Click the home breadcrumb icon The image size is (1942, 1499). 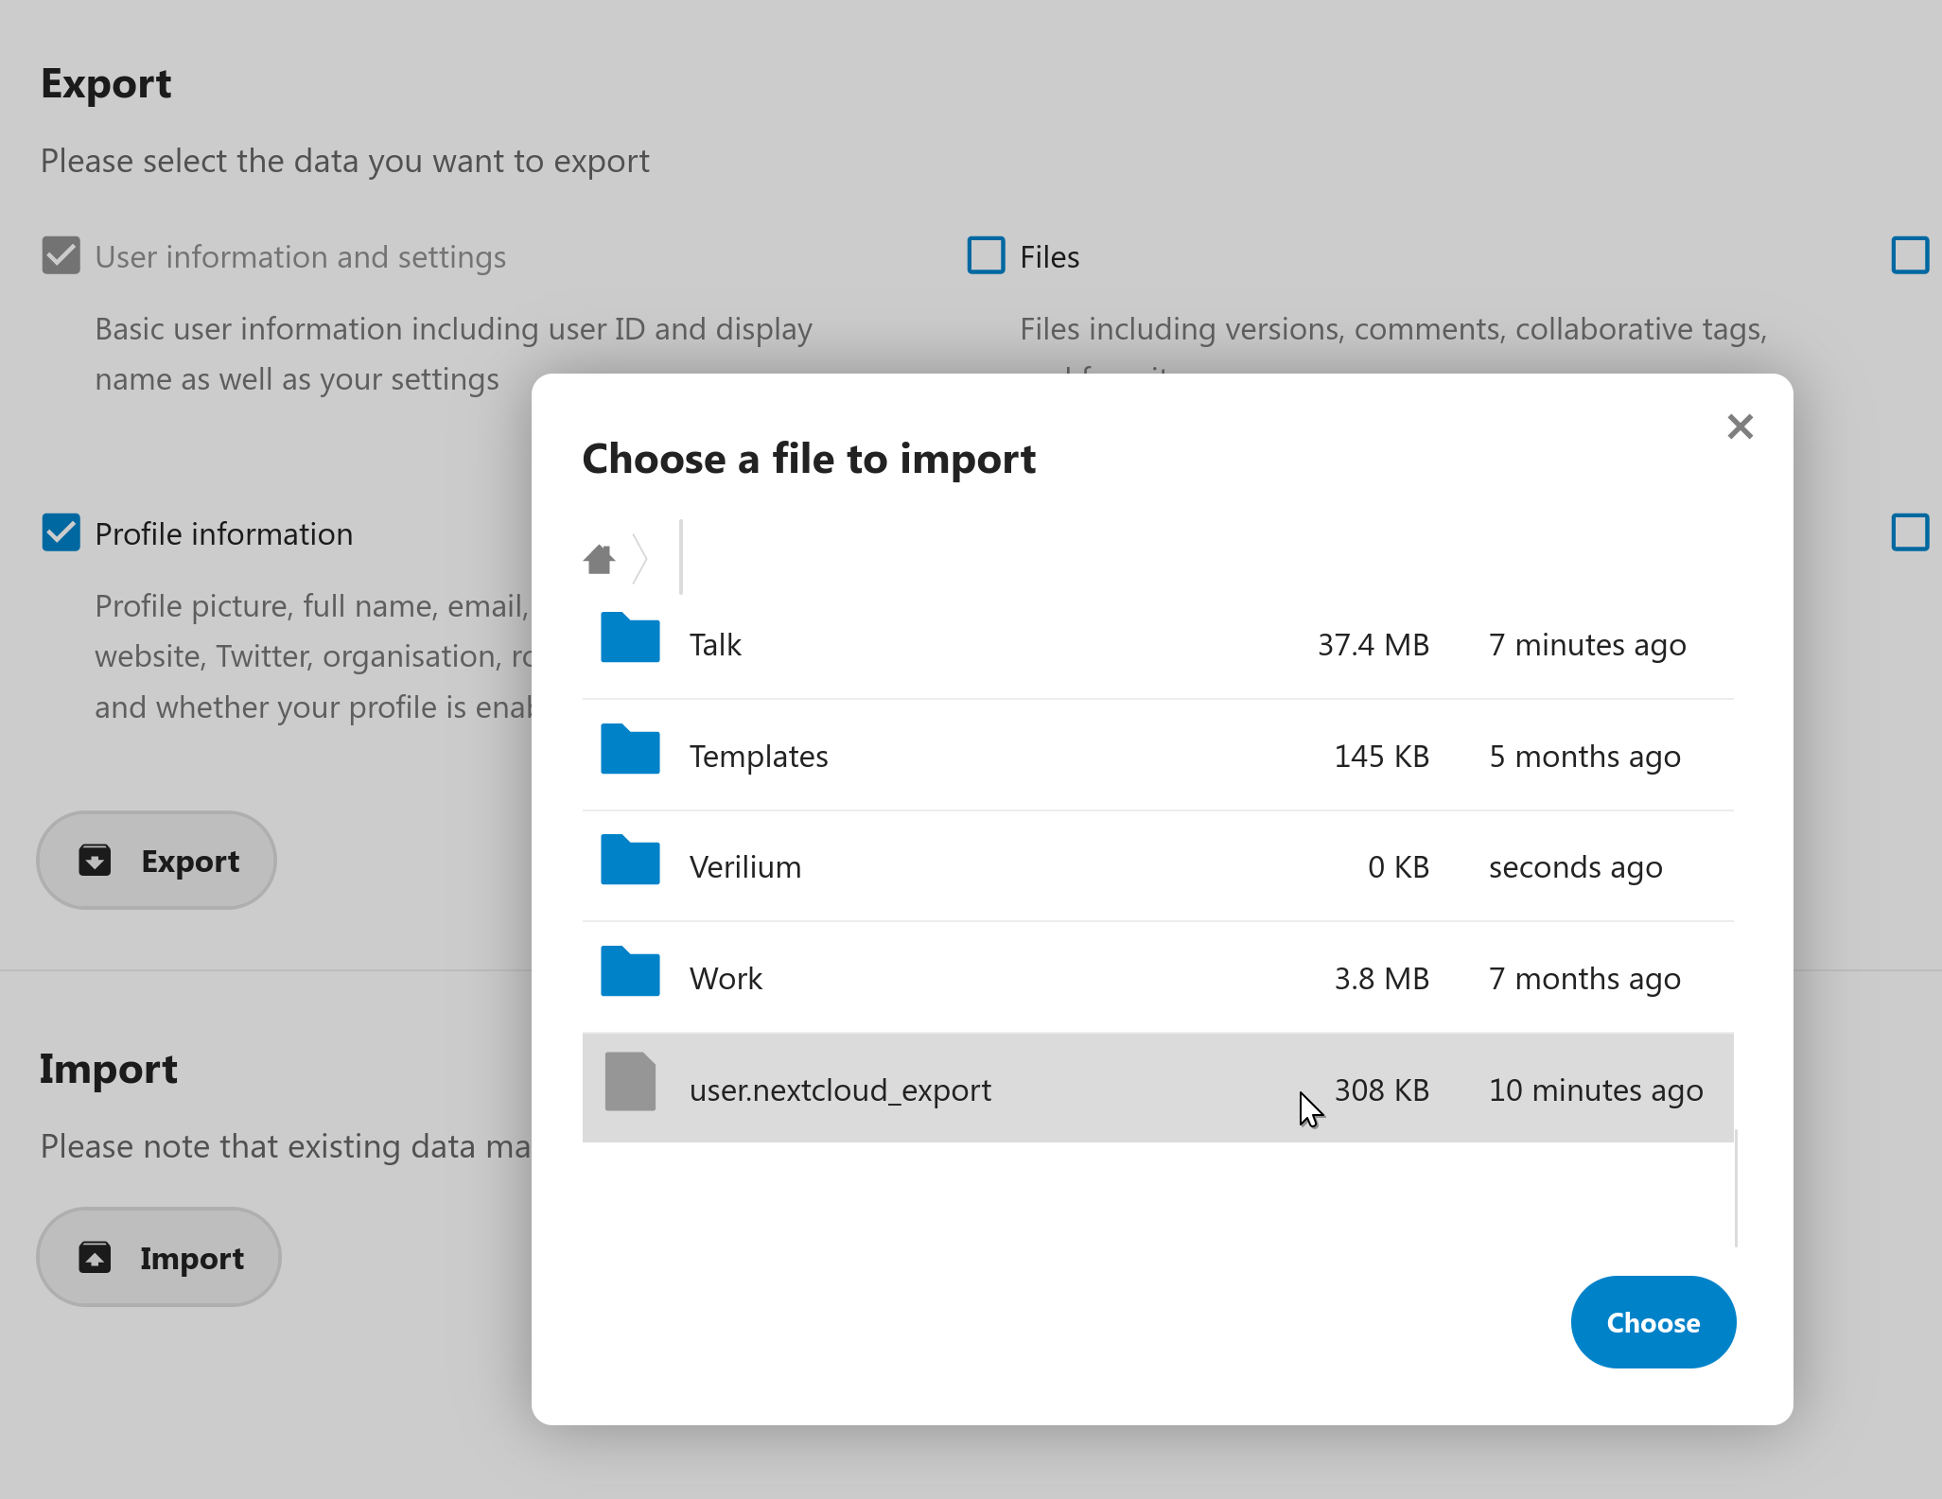pyautogui.click(x=599, y=559)
